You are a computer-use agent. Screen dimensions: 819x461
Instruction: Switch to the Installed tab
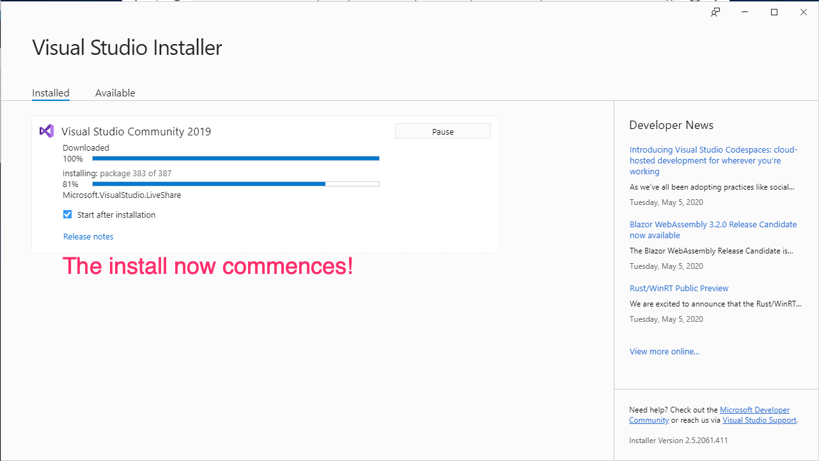[x=51, y=93]
